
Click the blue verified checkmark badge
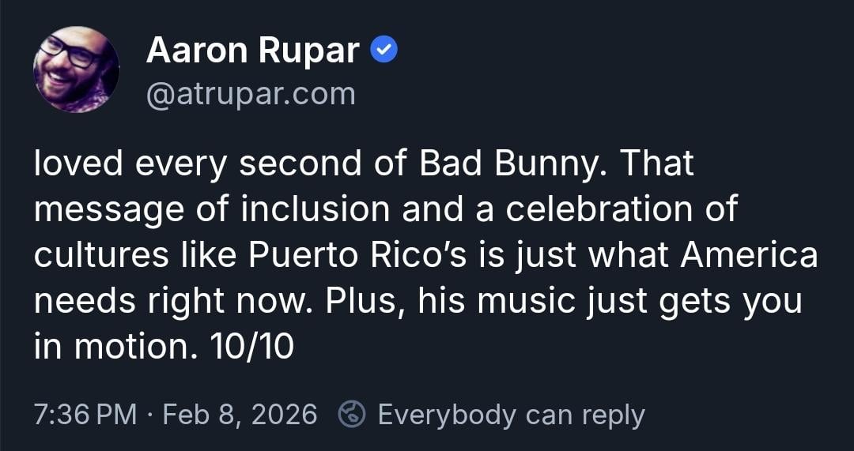(384, 51)
